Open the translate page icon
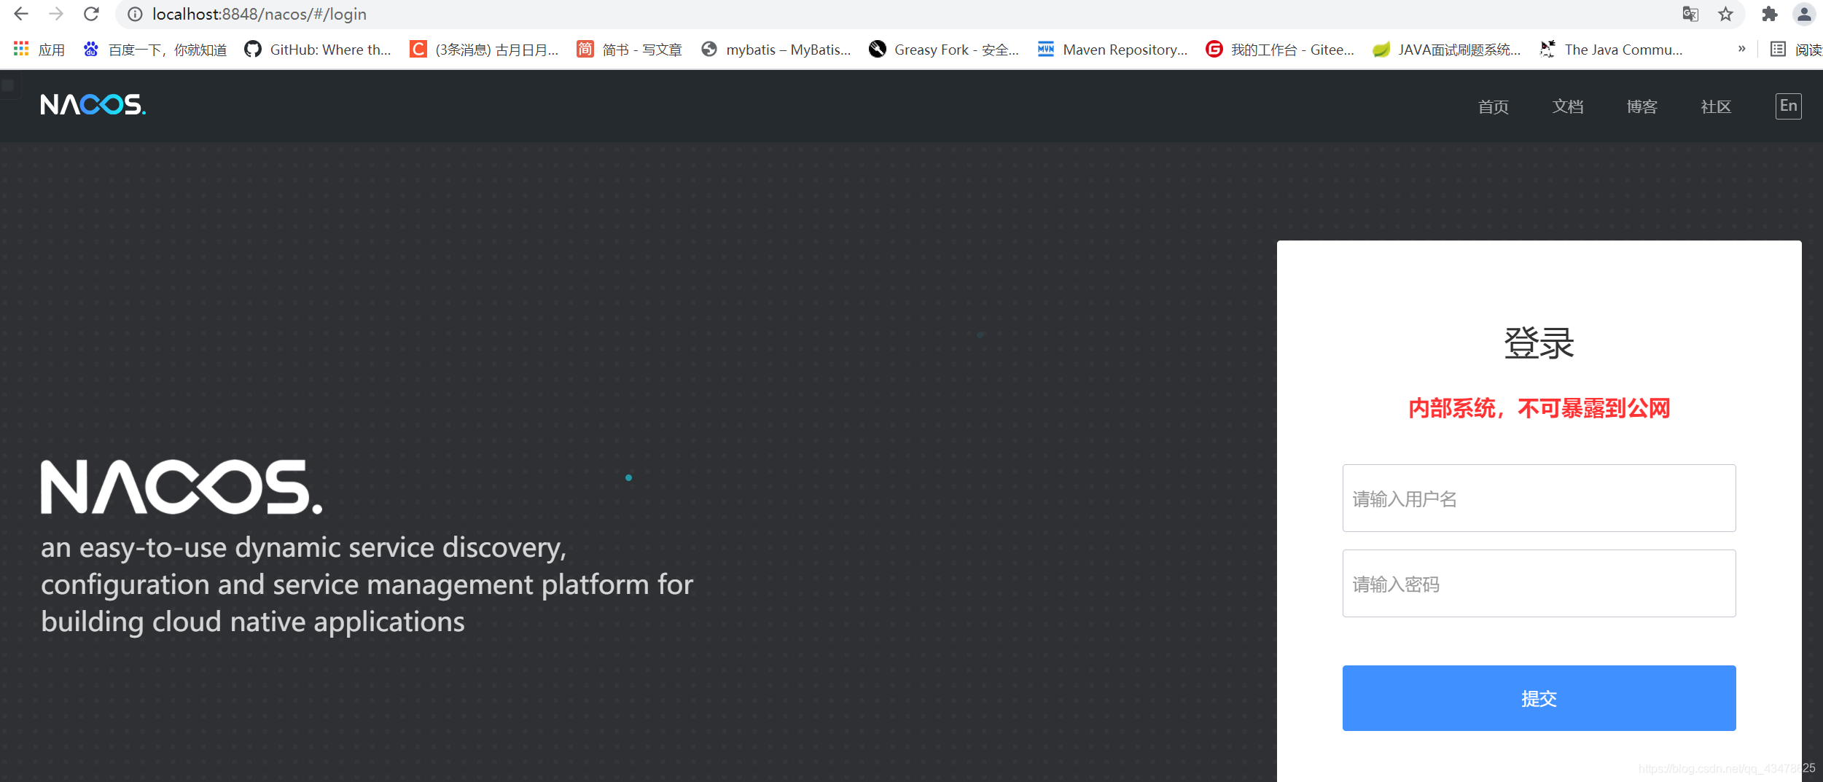Image resolution: width=1823 pixels, height=782 pixels. (1690, 14)
